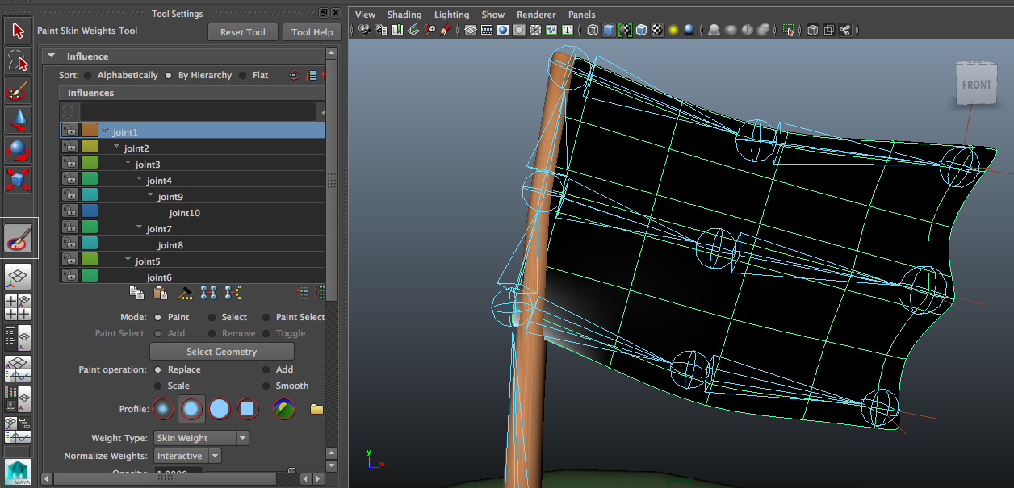
Task: Click the copy weights clipboard icon
Action: [x=136, y=292]
